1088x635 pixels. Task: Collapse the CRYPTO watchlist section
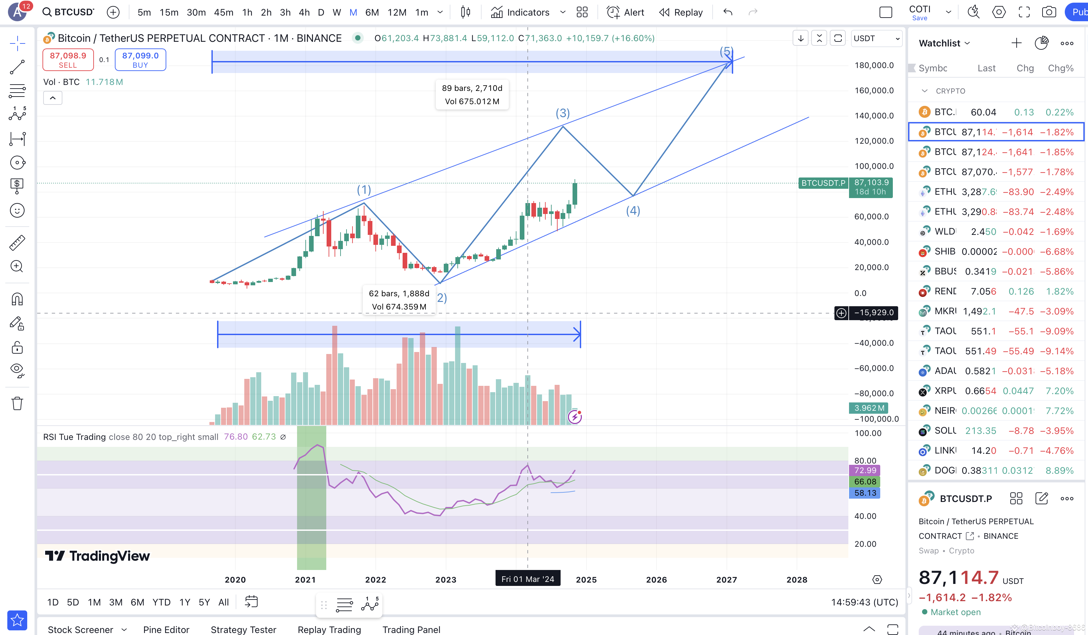pyautogui.click(x=924, y=91)
